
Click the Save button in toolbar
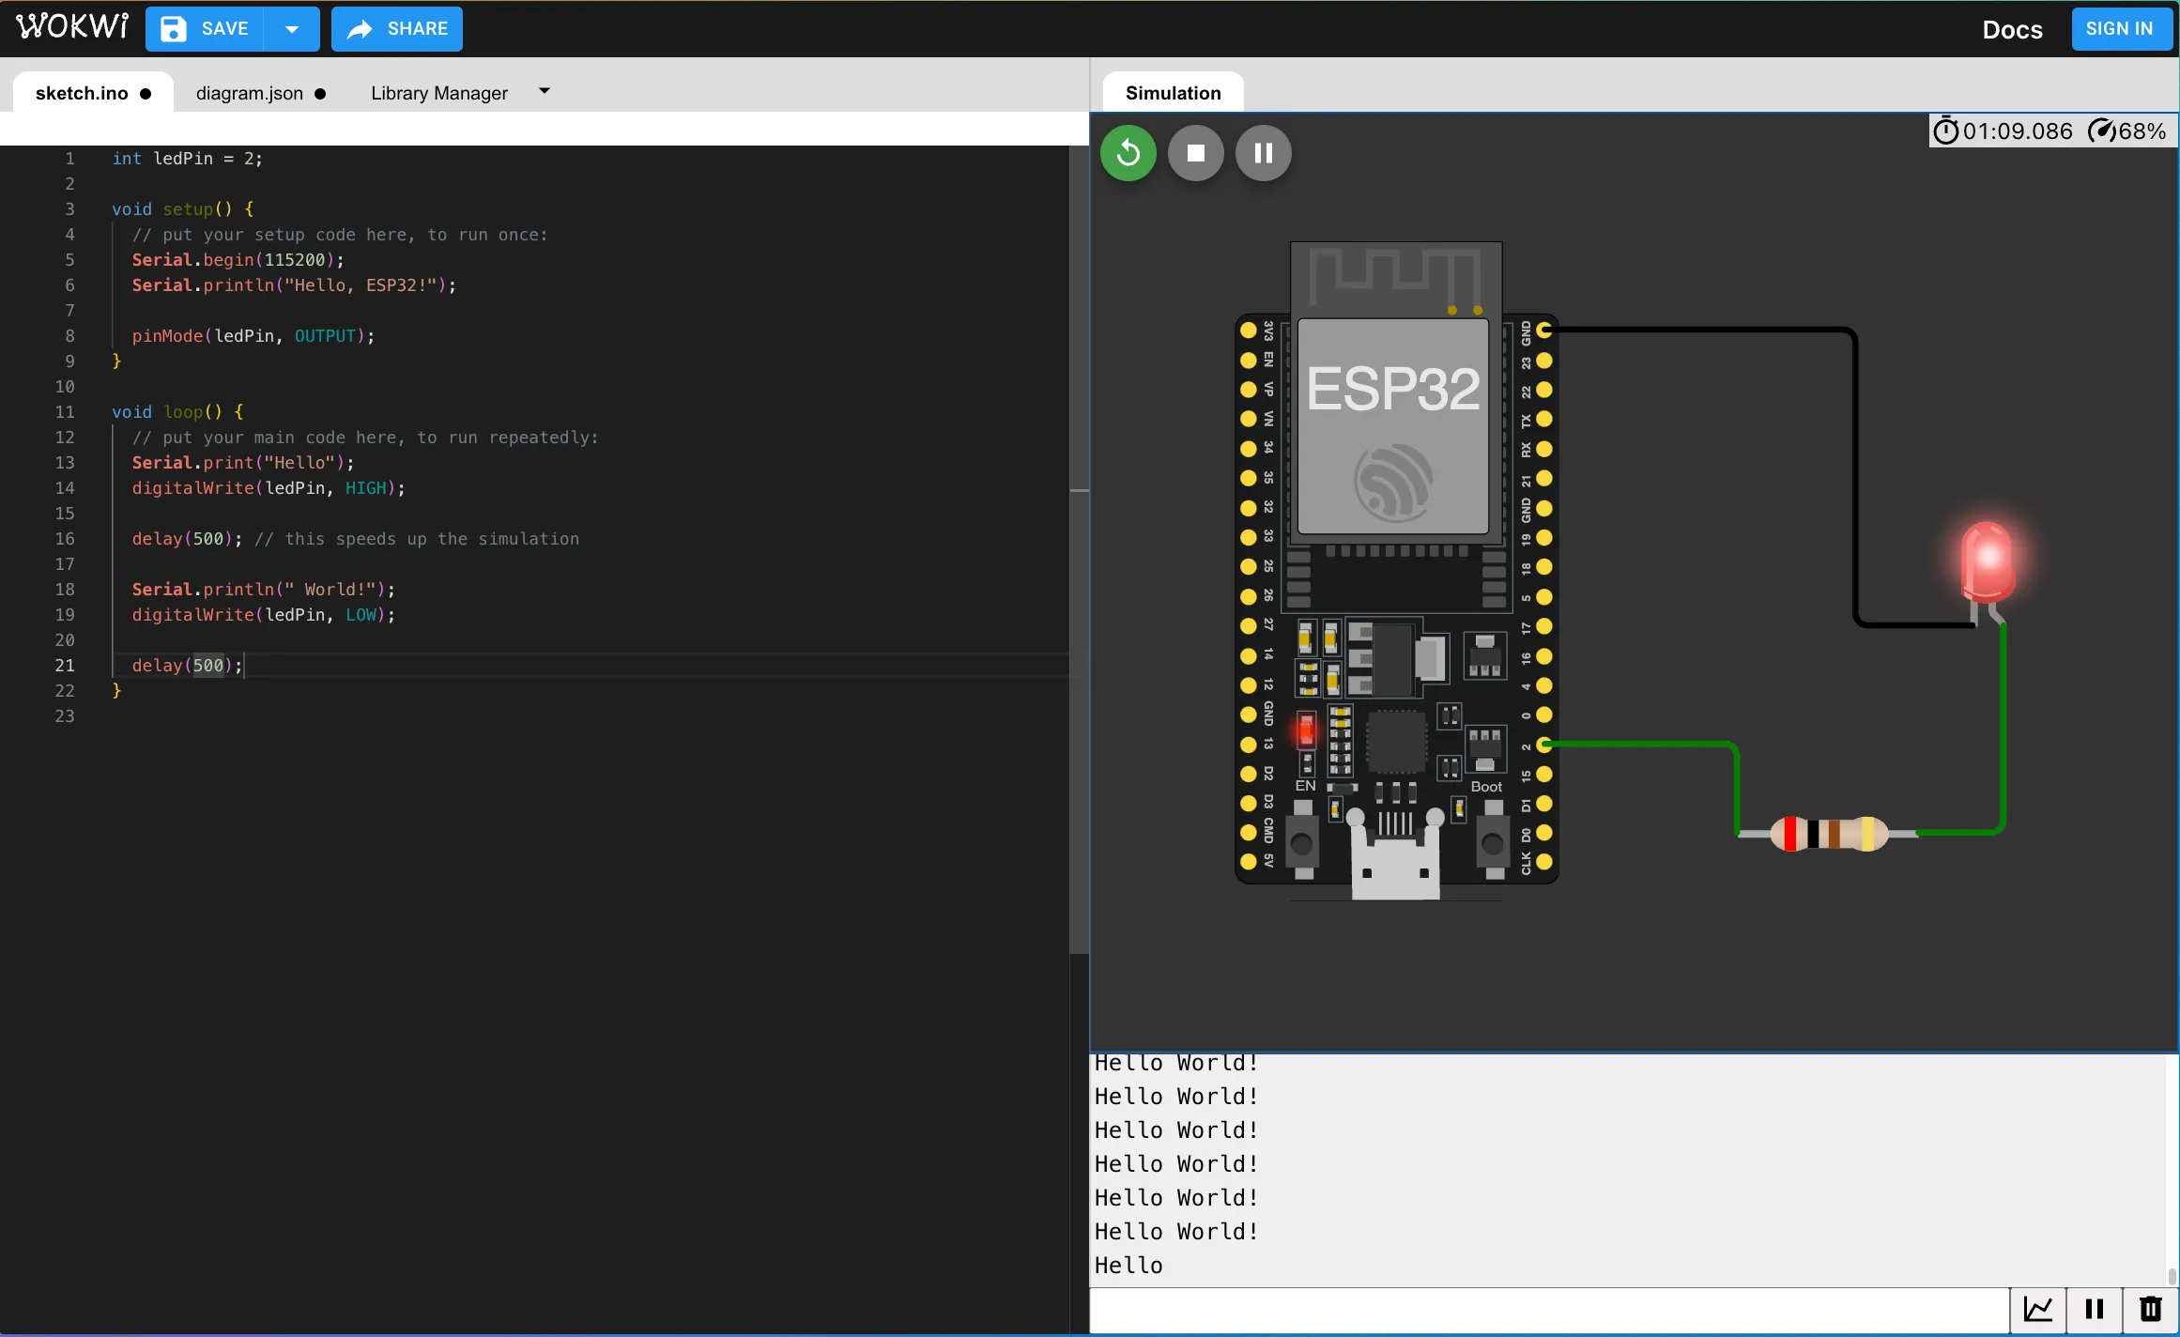[210, 28]
